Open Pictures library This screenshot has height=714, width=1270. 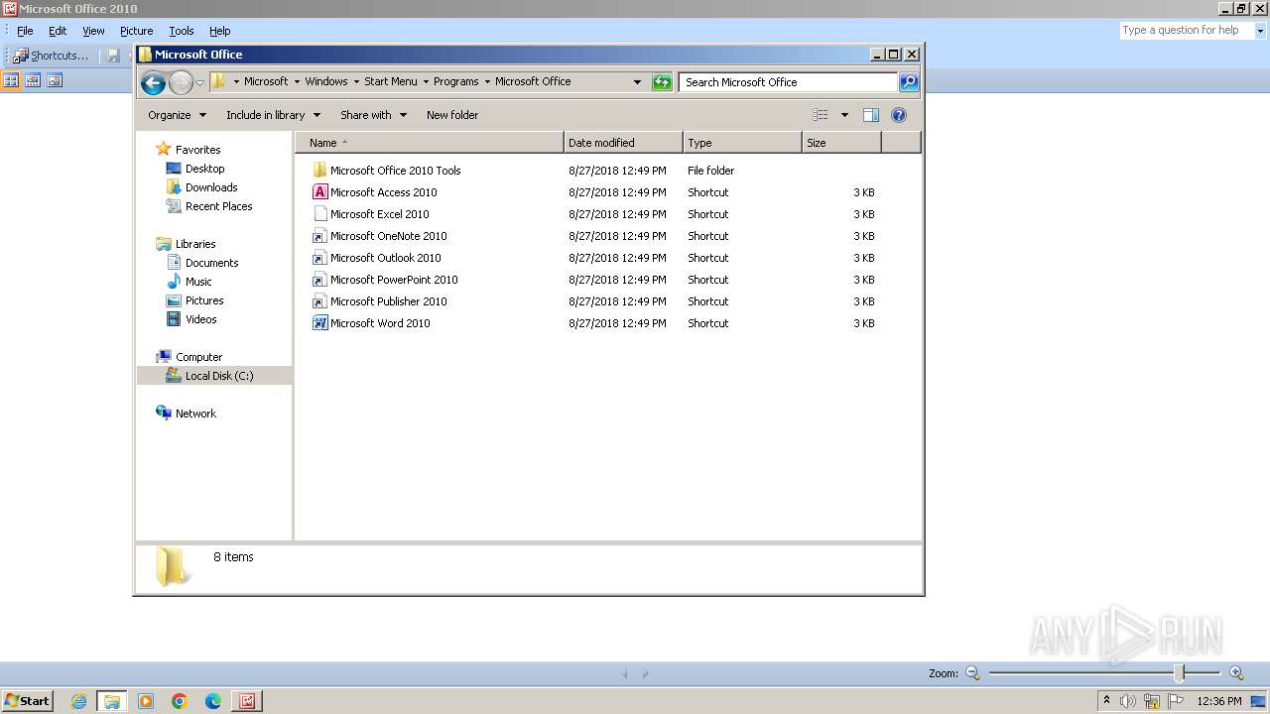204,300
